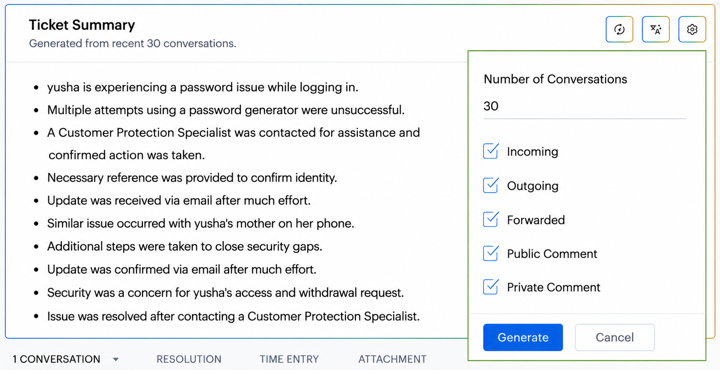Open the summary settings gear icon
Image resolution: width=720 pixels, height=370 pixels.
click(x=692, y=29)
